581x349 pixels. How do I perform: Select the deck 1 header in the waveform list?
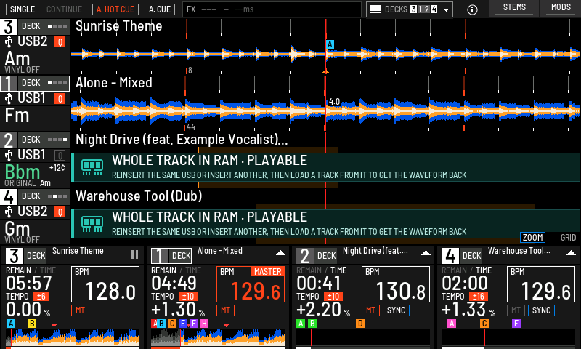(35, 84)
